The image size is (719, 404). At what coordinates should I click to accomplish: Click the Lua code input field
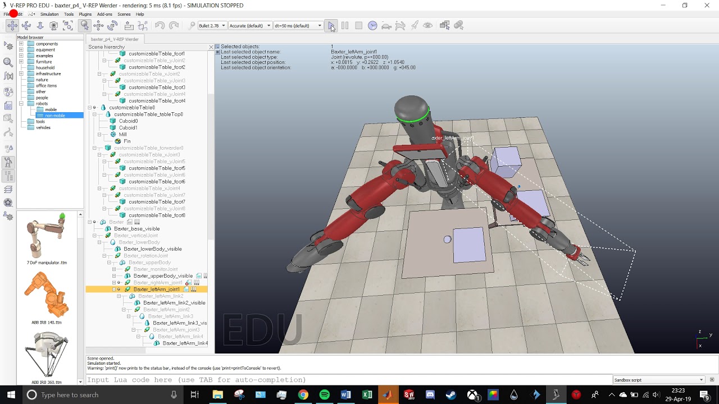point(348,380)
